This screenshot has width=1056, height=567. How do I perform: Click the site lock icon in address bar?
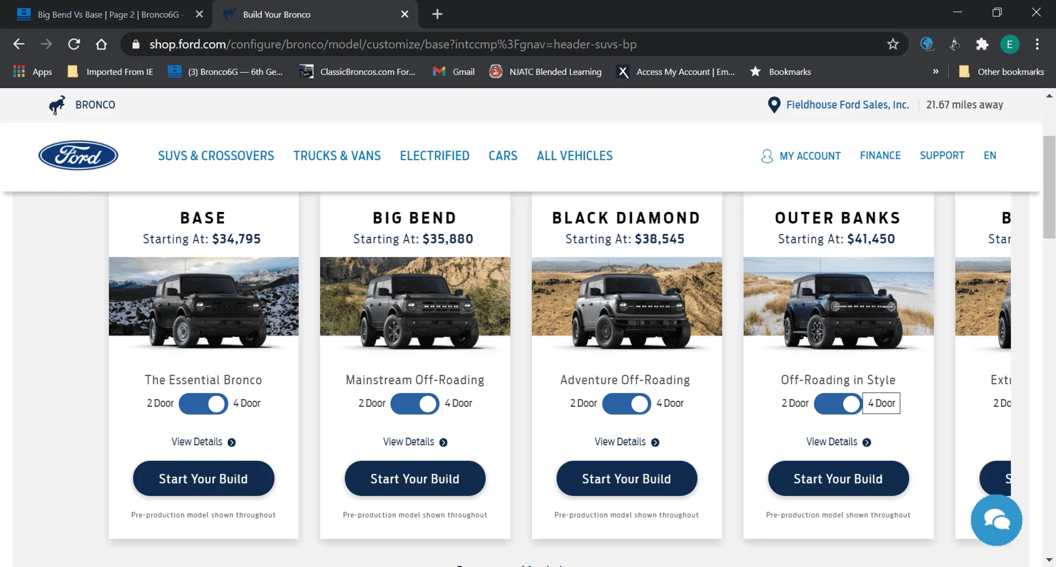(x=136, y=44)
